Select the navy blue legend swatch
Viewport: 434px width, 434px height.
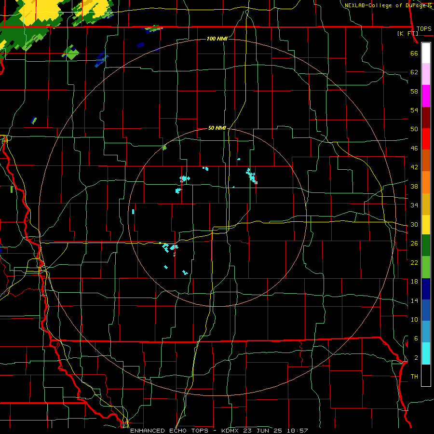pos(426,289)
